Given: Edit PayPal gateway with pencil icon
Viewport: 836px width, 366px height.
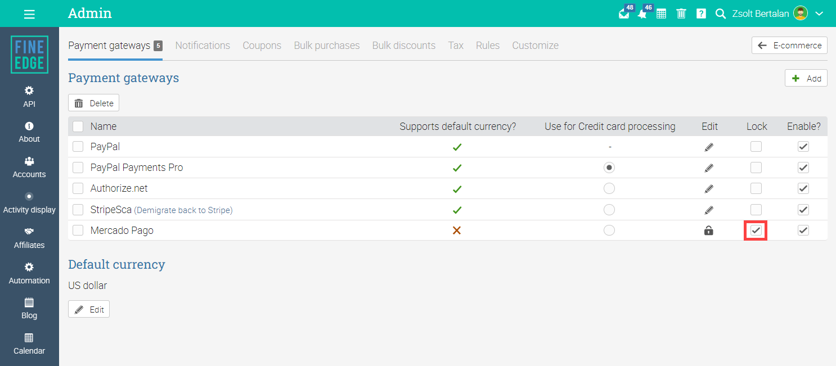Looking at the screenshot, I should tap(709, 147).
